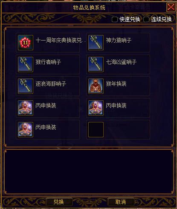Click the empty item slot in last row

pos(96,130)
